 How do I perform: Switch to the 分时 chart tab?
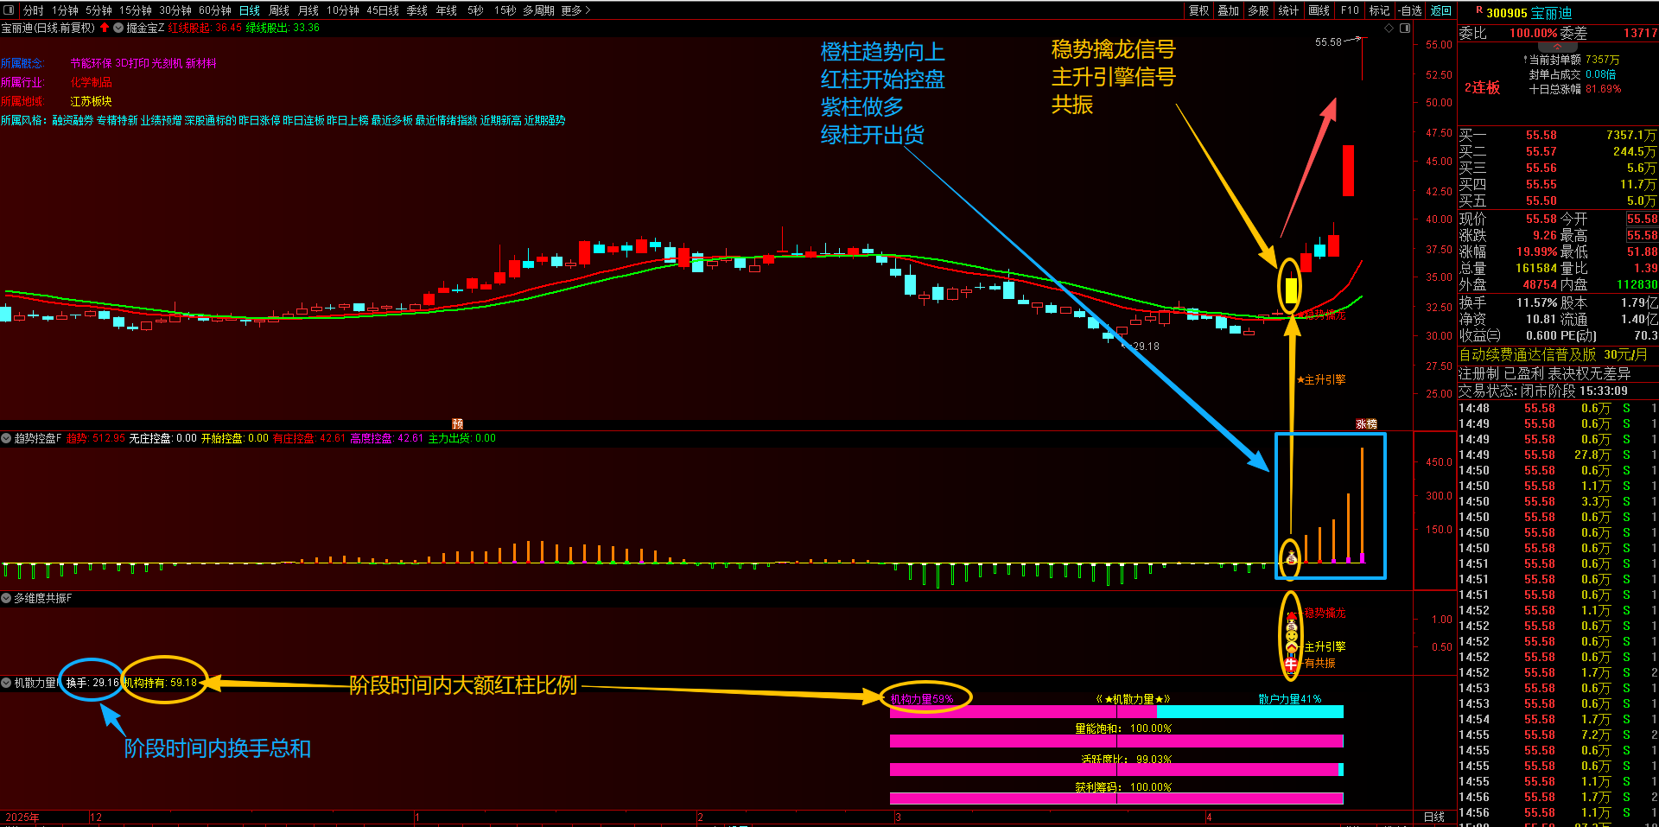coord(33,10)
